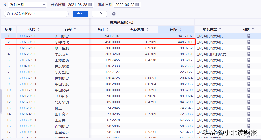Open calendar icon for 开始日期
Viewport: 261px width, 140px height.
[x=90, y=5]
